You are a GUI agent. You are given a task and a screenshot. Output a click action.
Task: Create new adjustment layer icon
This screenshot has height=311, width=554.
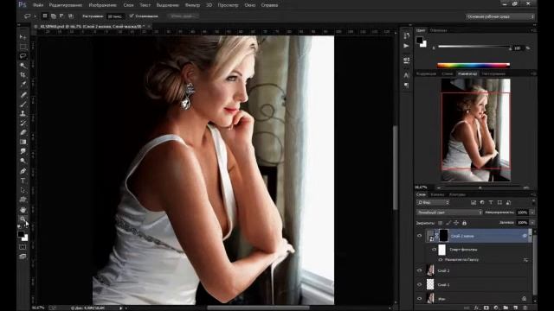point(496,308)
